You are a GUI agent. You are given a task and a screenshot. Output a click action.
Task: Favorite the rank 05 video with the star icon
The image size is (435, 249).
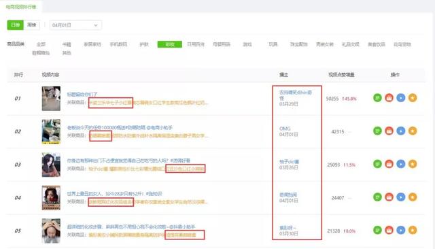[413, 230]
